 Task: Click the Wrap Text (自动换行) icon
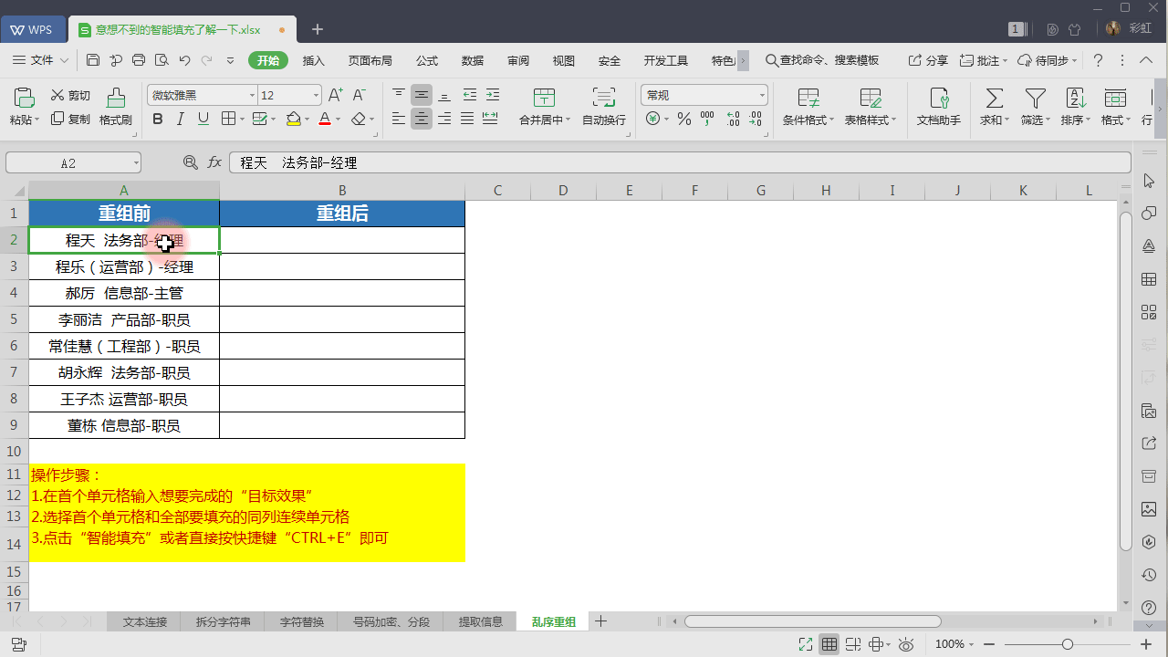coord(603,99)
